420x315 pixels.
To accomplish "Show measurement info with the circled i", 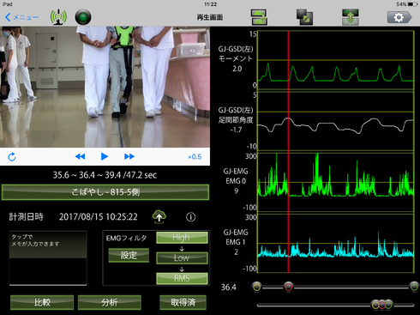I will (191, 217).
